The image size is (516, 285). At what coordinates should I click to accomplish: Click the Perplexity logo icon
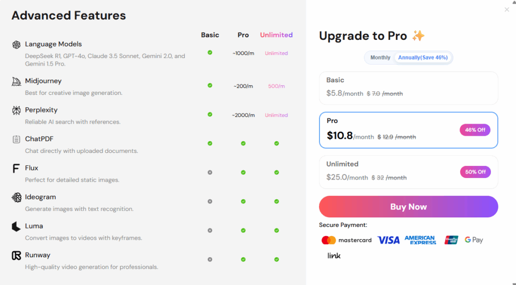point(16,110)
